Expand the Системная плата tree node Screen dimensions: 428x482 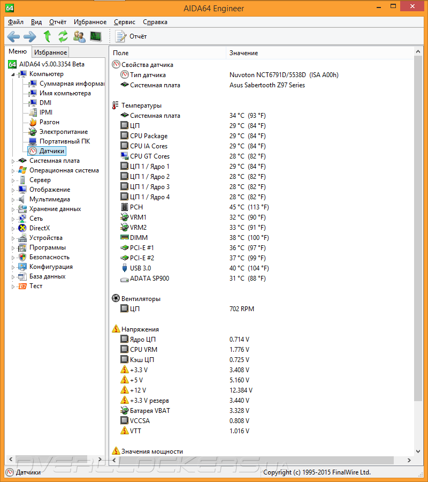click(13, 161)
